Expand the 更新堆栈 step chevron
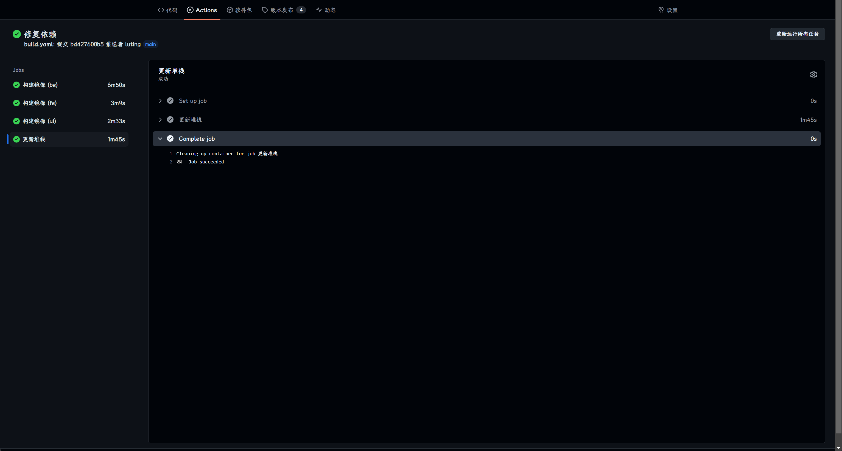Viewport: 842px width, 451px height. pos(160,120)
